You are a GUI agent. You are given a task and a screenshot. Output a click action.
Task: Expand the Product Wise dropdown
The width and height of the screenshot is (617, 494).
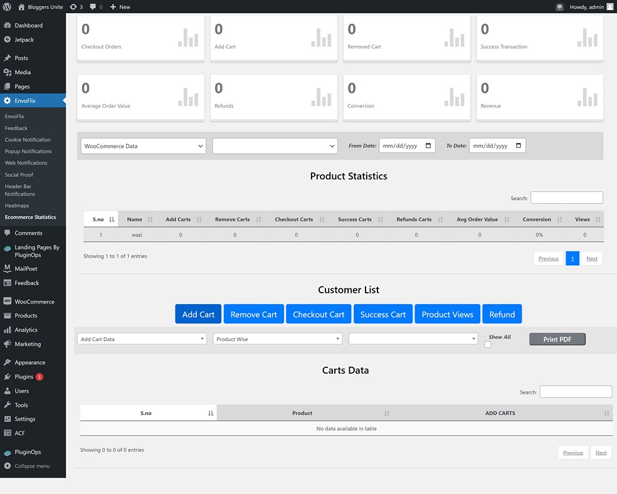pos(277,338)
